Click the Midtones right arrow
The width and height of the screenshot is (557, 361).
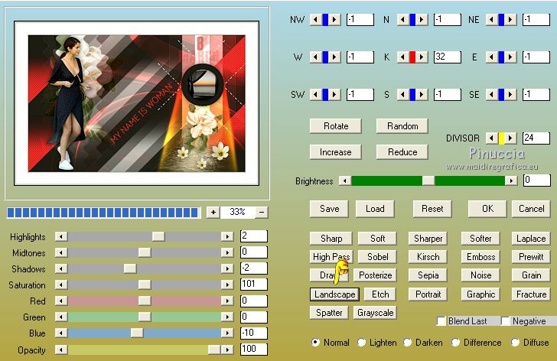coord(227,252)
